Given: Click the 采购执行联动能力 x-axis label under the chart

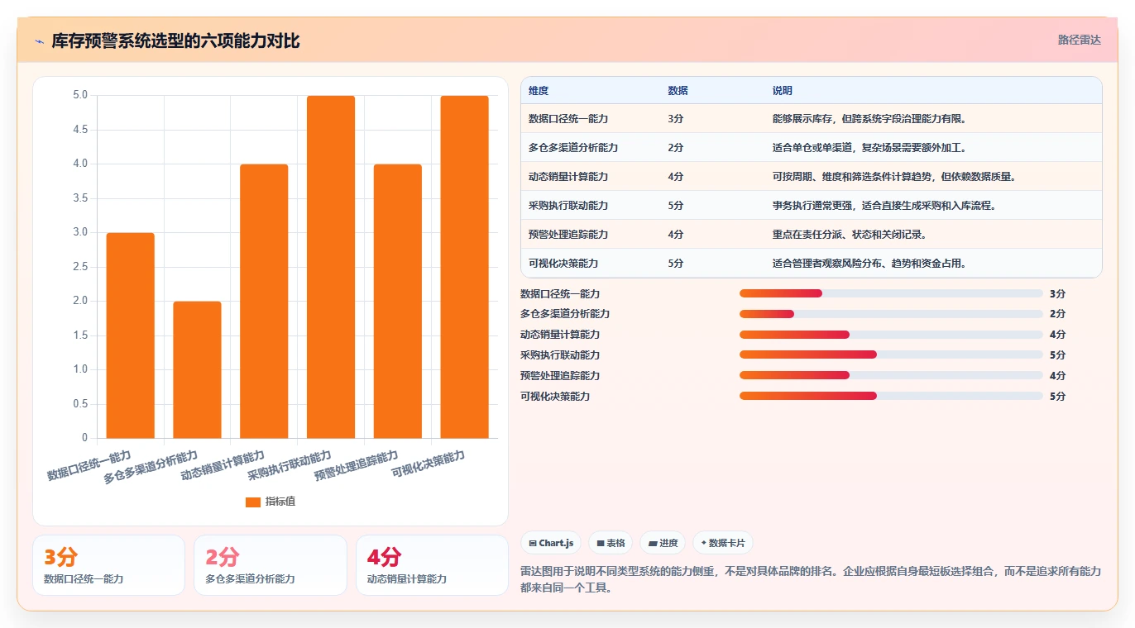Looking at the screenshot, I should [290, 465].
